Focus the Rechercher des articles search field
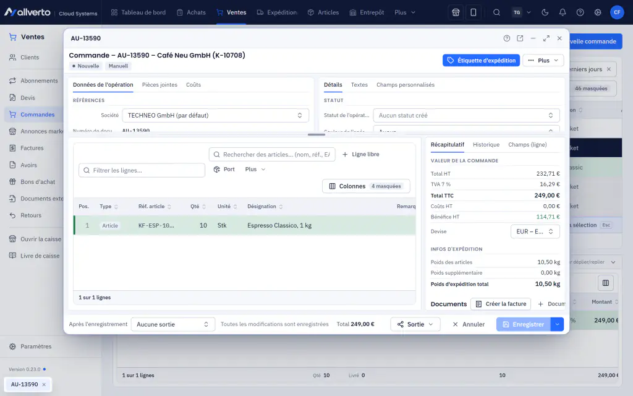 coord(272,154)
